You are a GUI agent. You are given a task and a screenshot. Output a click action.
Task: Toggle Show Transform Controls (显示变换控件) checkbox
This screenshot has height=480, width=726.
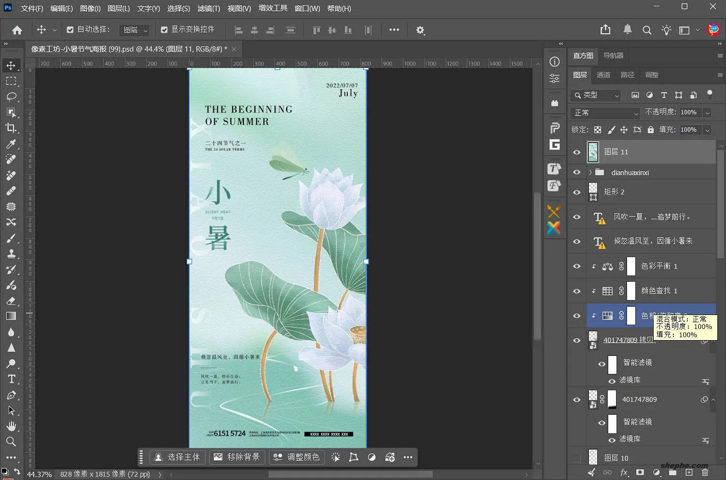(164, 30)
